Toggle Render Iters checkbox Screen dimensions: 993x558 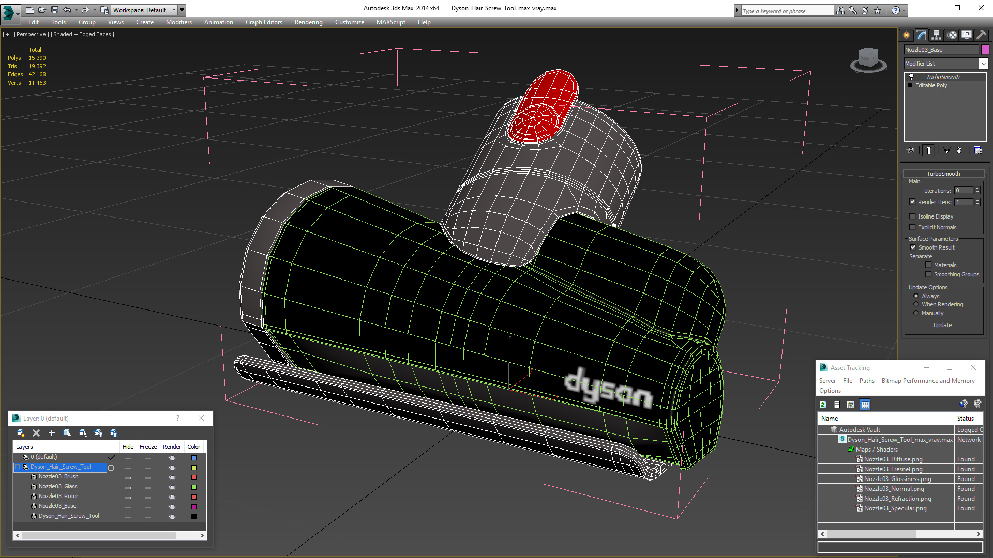(x=912, y=202)
